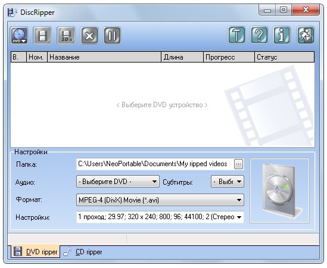Image resolution: width=327 pixels, height=268 pixels.
Task: Click the Длина column header
Action: 182,57
